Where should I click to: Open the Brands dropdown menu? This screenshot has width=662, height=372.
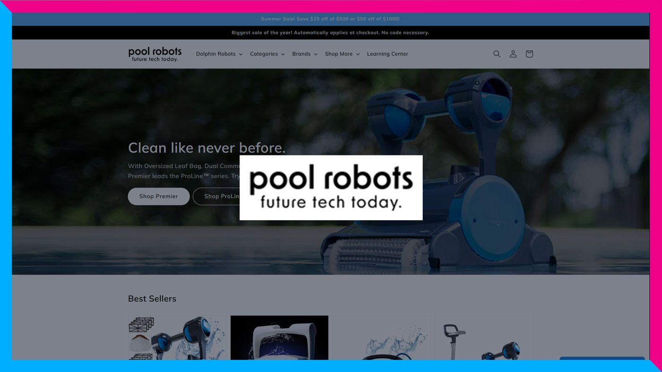[305, 54]
